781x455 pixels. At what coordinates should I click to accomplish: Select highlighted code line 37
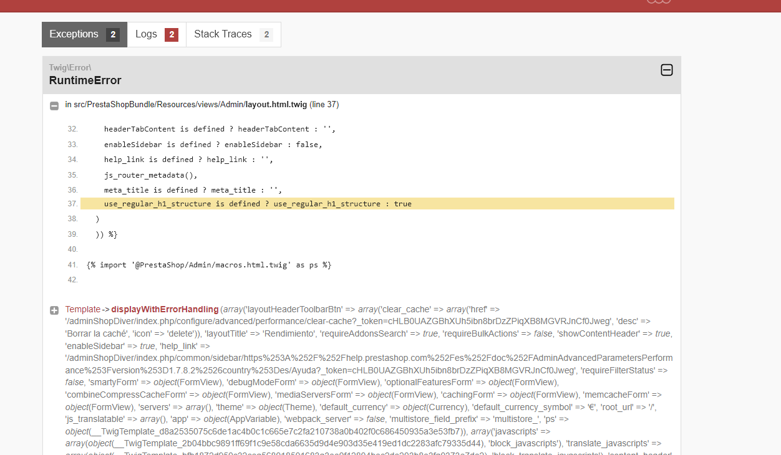[377, 204]
